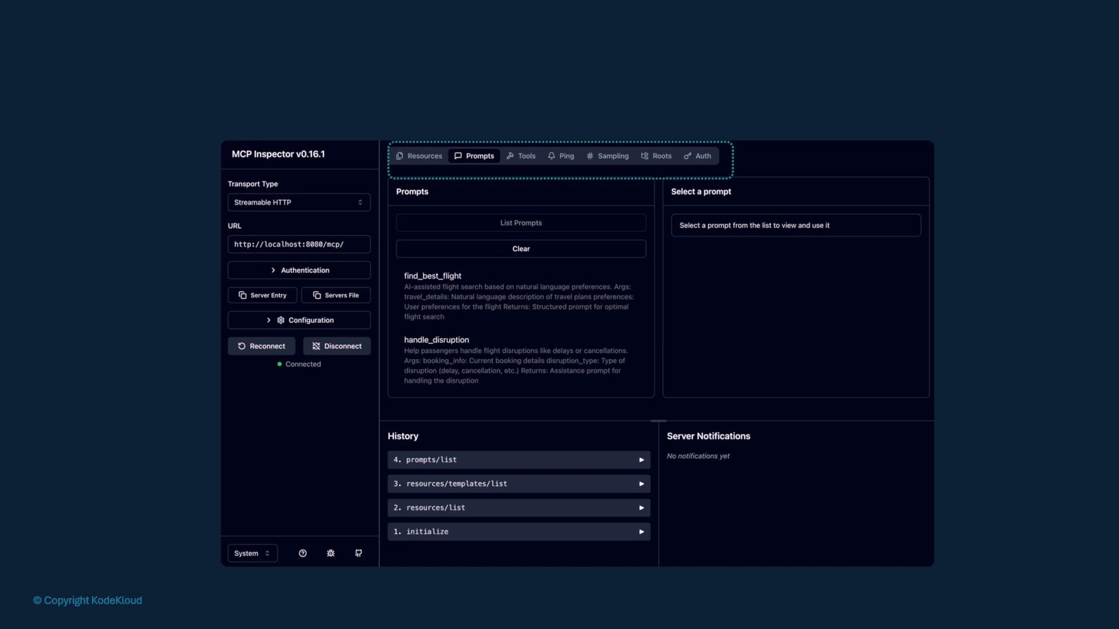Open the Transport Type dropdown

[x=299, y=202]
